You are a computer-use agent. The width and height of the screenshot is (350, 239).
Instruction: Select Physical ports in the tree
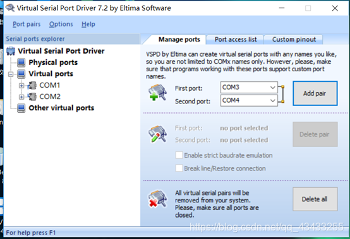click(53, 62)
